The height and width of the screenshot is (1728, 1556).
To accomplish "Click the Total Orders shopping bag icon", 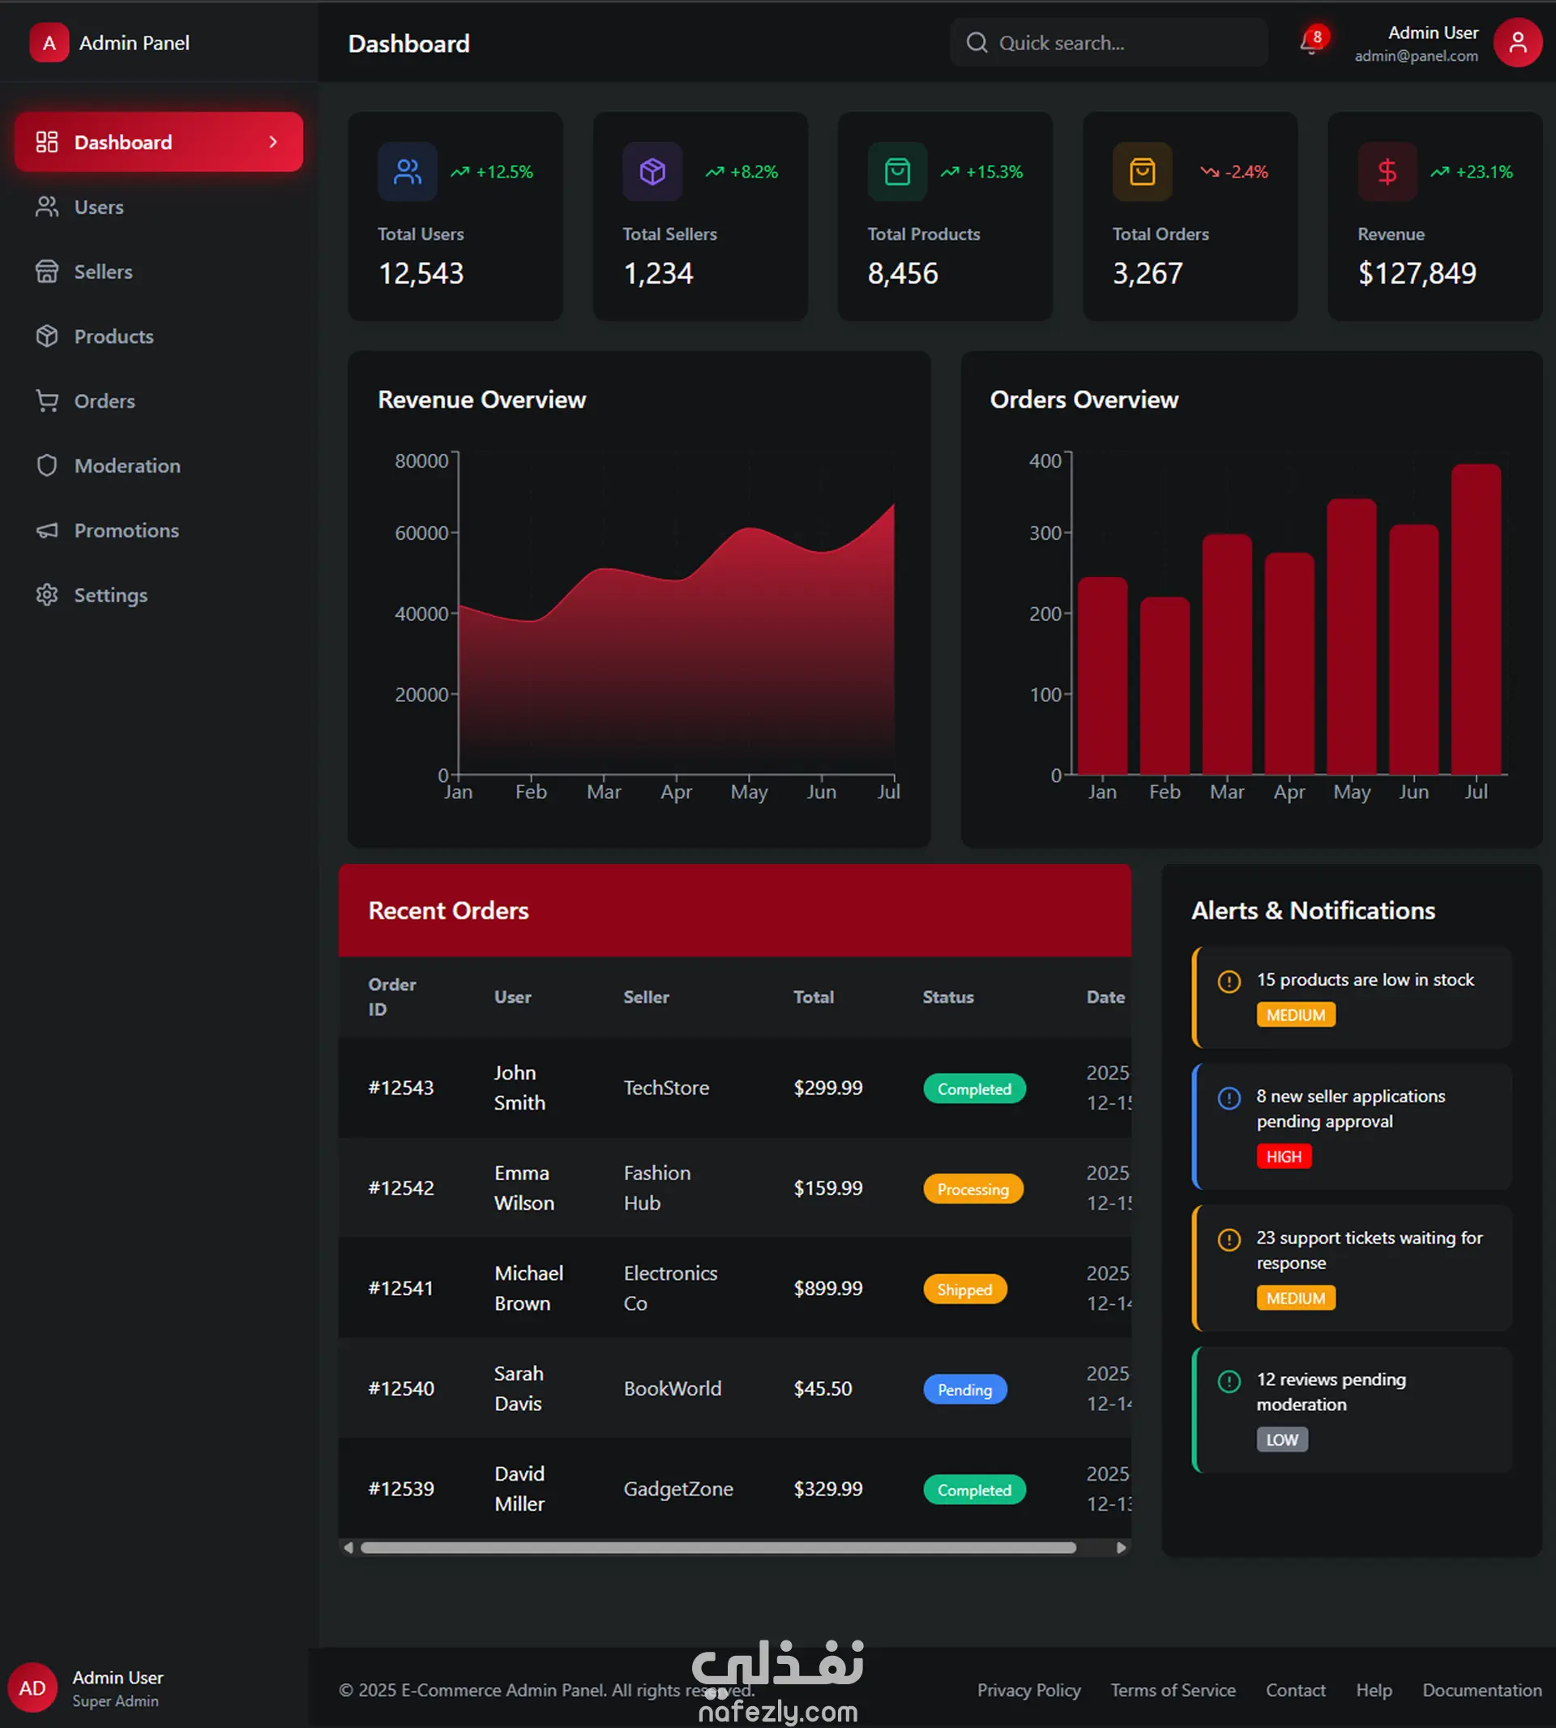I will 1142,172.
